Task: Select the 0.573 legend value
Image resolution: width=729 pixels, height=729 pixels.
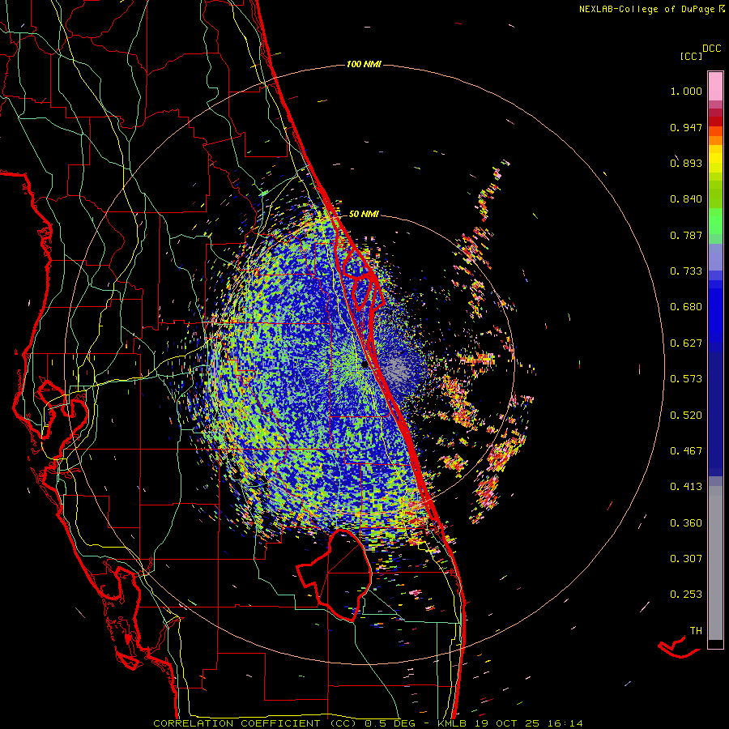Action: [x=686, y=379]
